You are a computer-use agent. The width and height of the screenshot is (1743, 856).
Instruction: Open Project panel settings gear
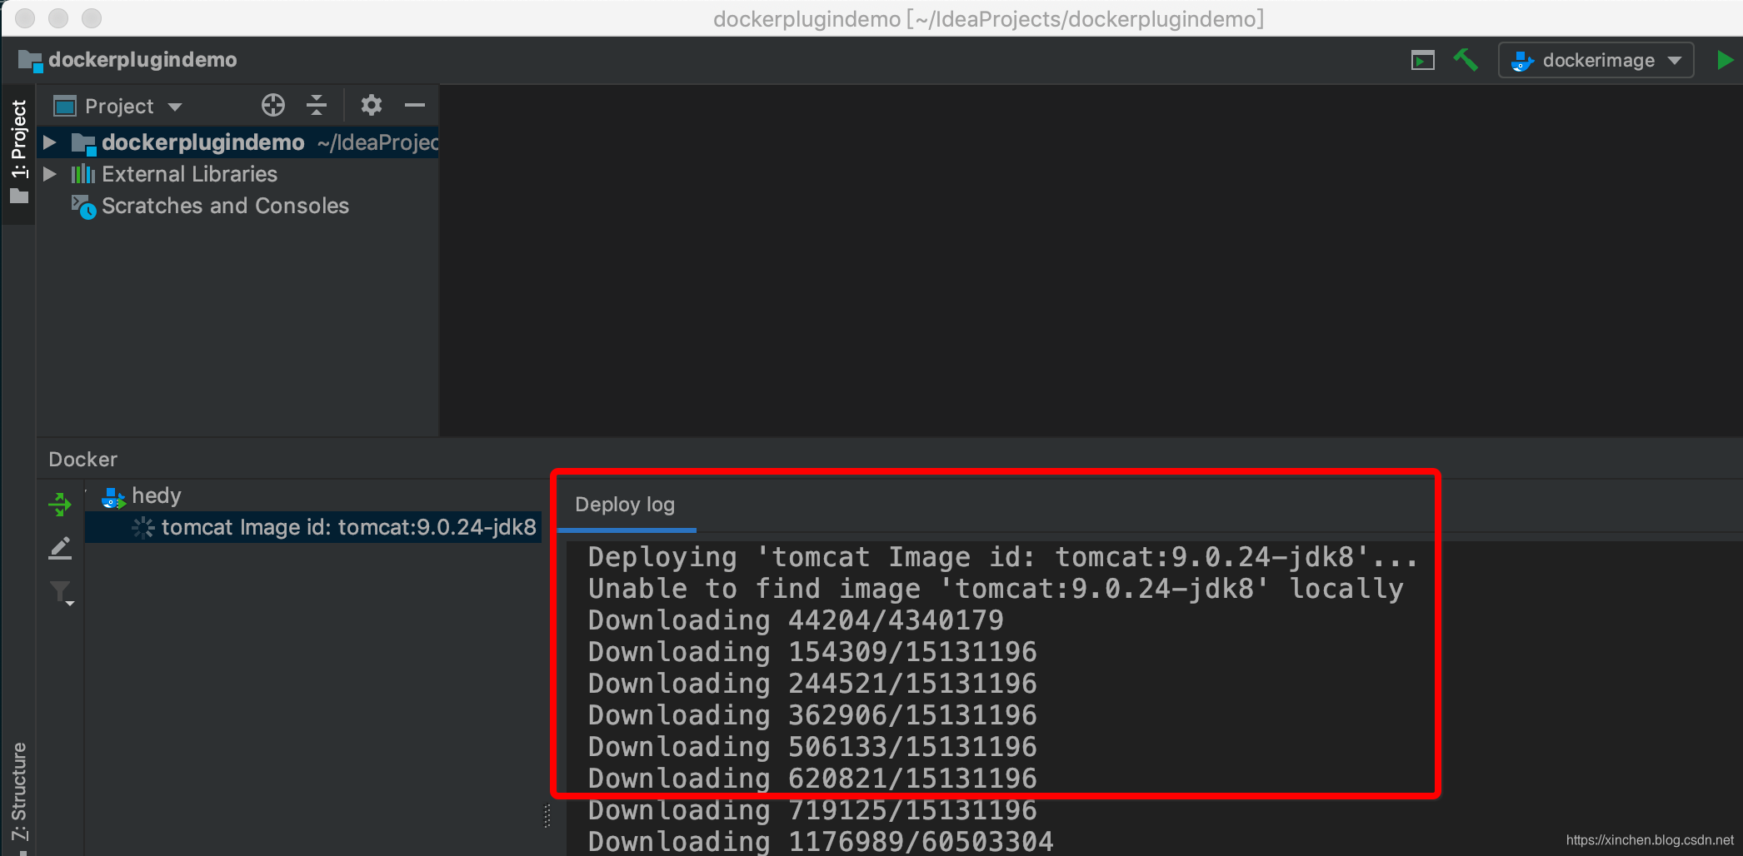(x=371, y=105)
